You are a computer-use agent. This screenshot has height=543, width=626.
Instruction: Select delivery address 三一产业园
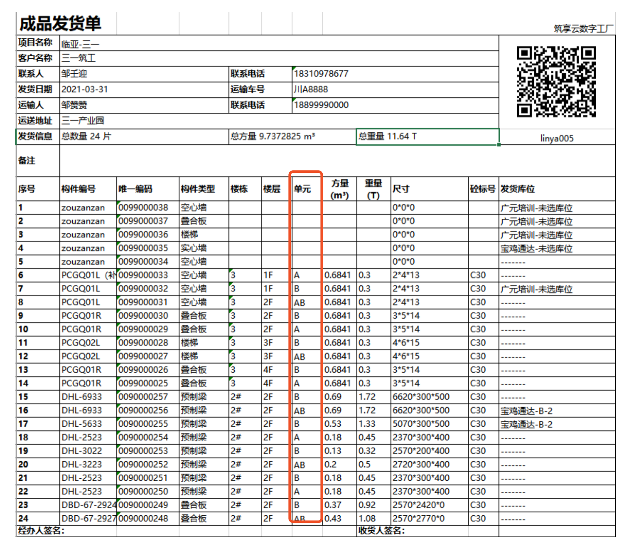pos(83,120)
